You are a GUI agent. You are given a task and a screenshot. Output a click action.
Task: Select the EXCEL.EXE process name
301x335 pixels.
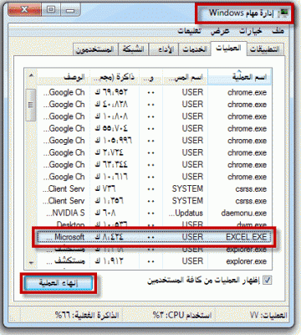click(247, 237)
